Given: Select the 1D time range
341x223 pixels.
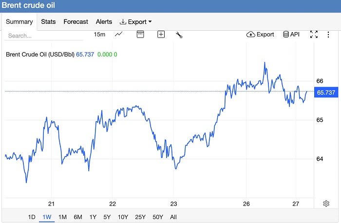Looking at the screenshot, I should click(x=32, y=217).
